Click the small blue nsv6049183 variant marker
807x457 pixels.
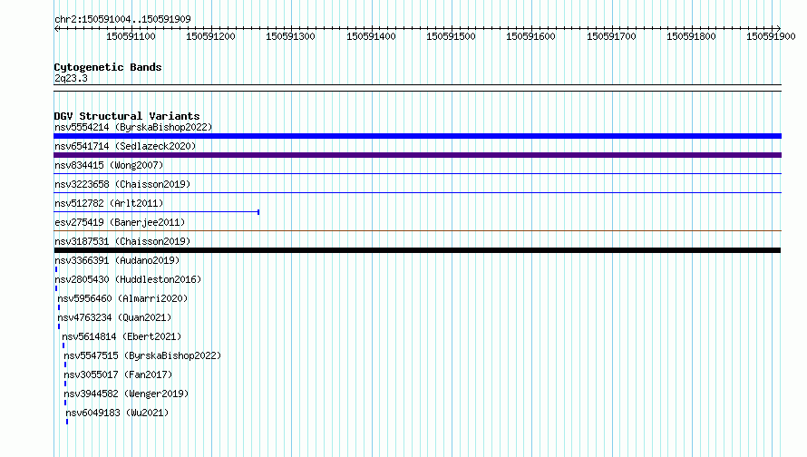[x=67, y=422]
